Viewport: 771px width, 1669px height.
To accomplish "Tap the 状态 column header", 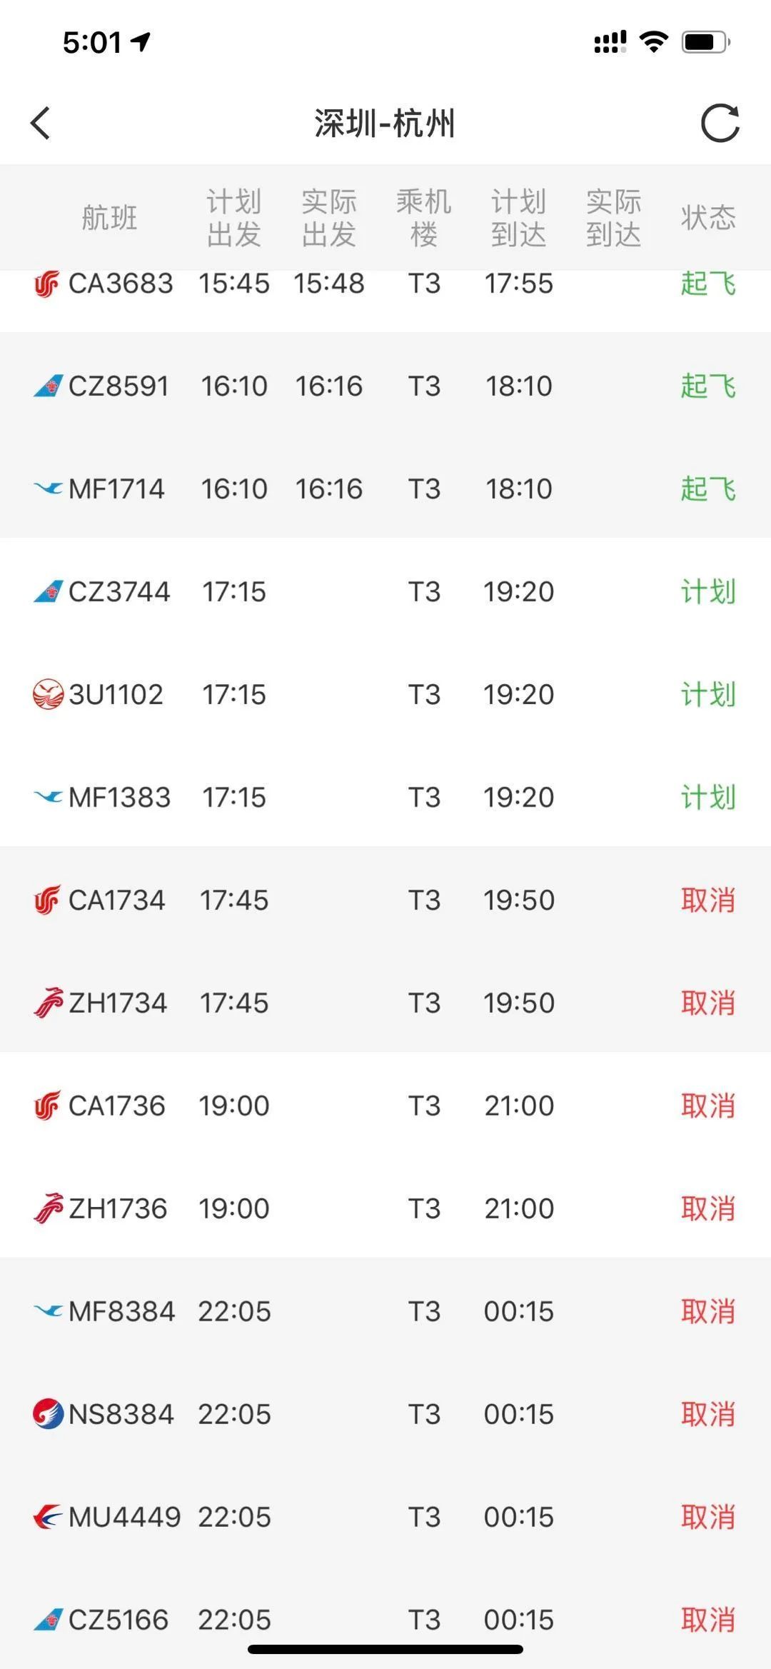I will [707, 218].
